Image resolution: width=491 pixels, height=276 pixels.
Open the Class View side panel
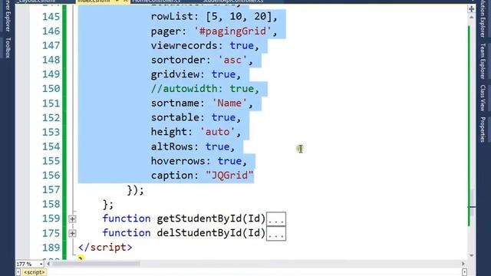(x=483, y=98)
